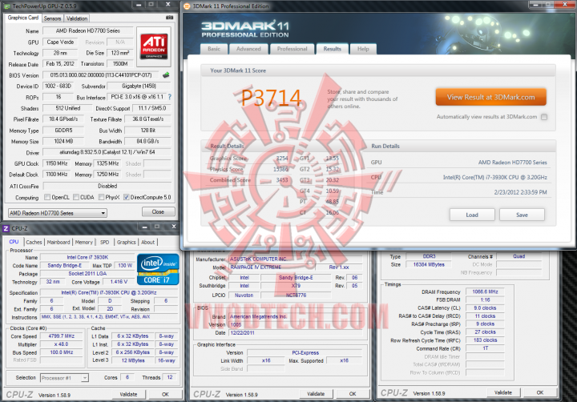This screenshot has height=402, width=577.
Task: Switch to the Memory tab in CPU-Z
Action: point(84,242)
